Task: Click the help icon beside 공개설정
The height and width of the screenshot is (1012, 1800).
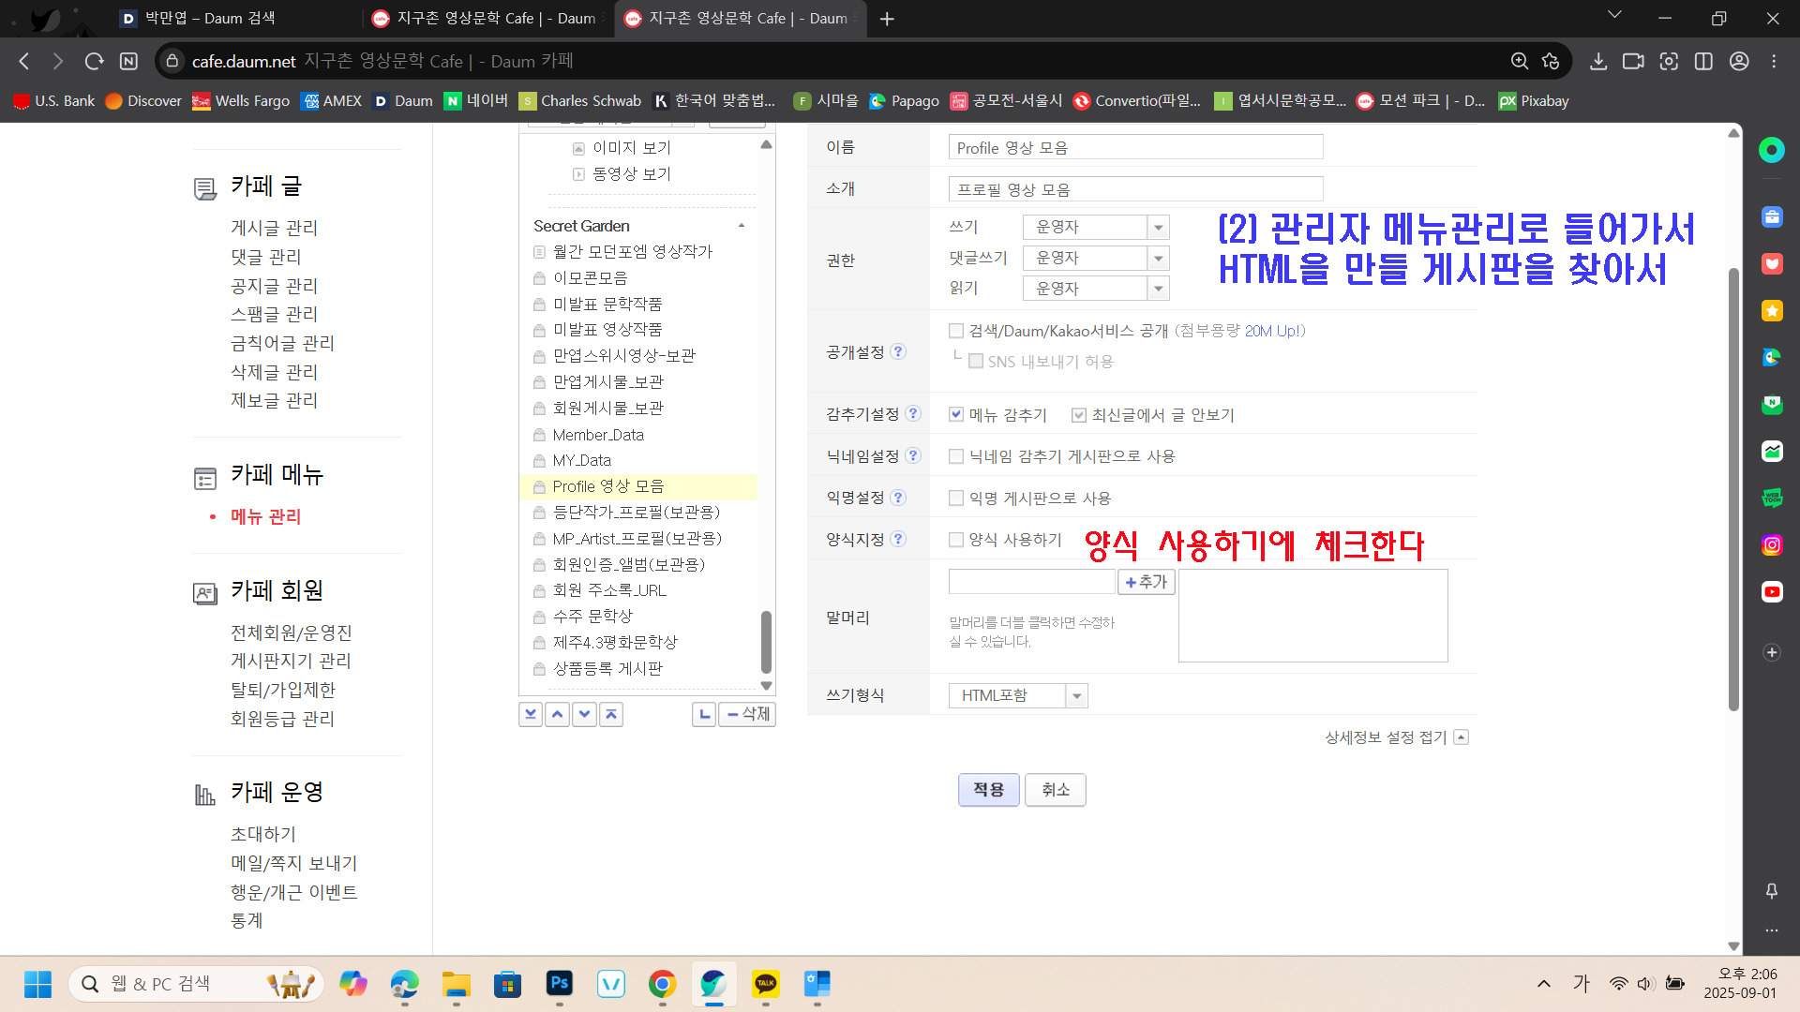Action: pos(898,351)
